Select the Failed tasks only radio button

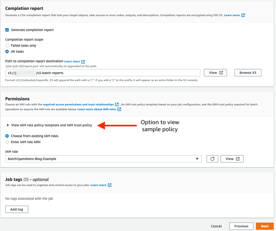click(7, 45)
